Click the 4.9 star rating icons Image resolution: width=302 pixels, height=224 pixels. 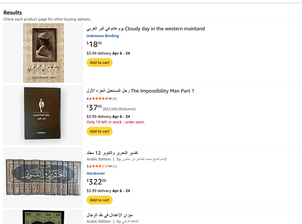point(100,98)
